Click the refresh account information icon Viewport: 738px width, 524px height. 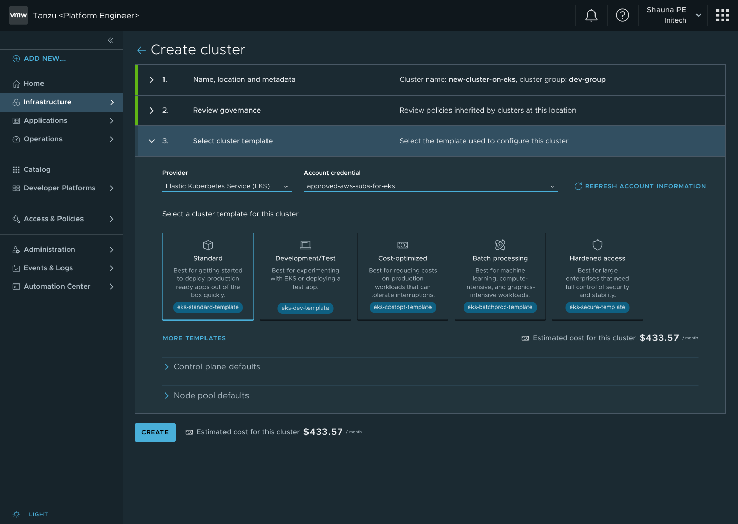click(578, 186)
